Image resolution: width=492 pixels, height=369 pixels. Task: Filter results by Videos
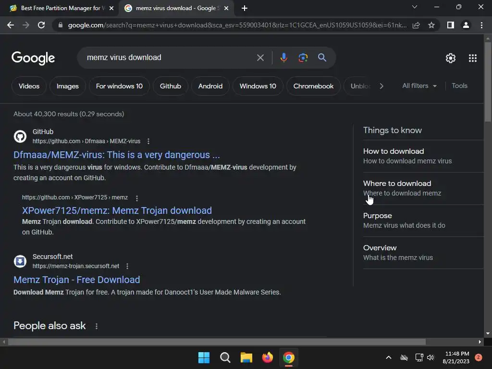point(29,86)
